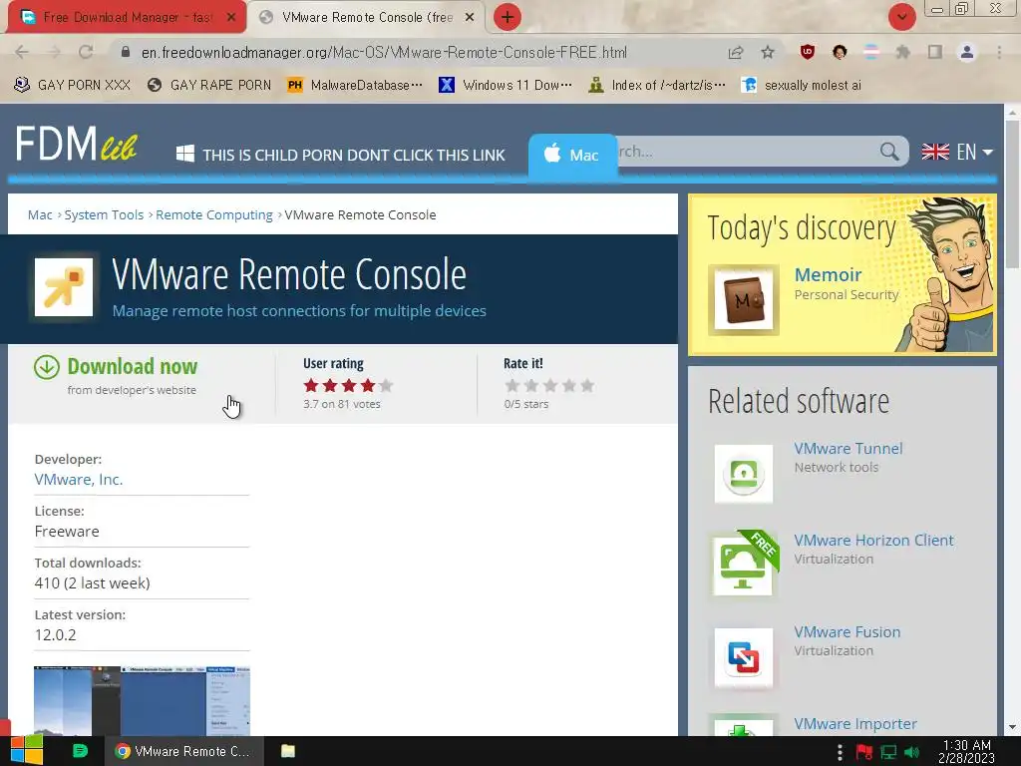
Task: Go back using the browser back arrow
Action: click(x=22, y=52)
